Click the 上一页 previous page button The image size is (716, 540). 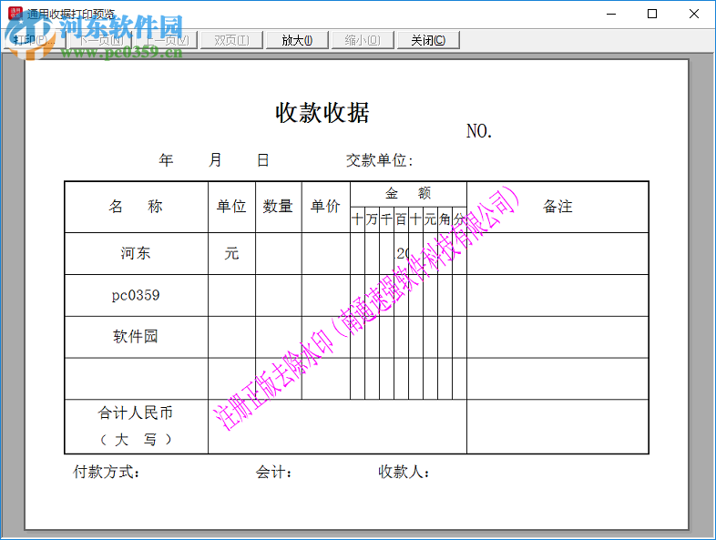coord(166,40)
